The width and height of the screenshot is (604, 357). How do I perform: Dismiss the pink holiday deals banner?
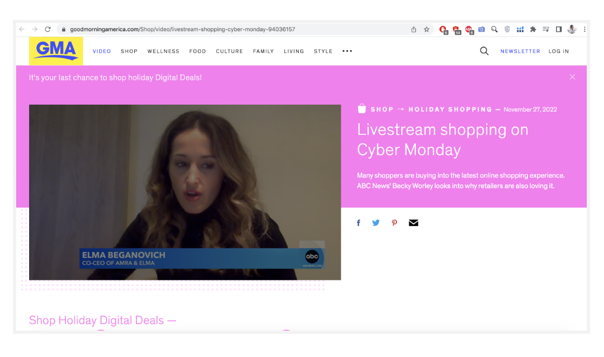point(572,77)
